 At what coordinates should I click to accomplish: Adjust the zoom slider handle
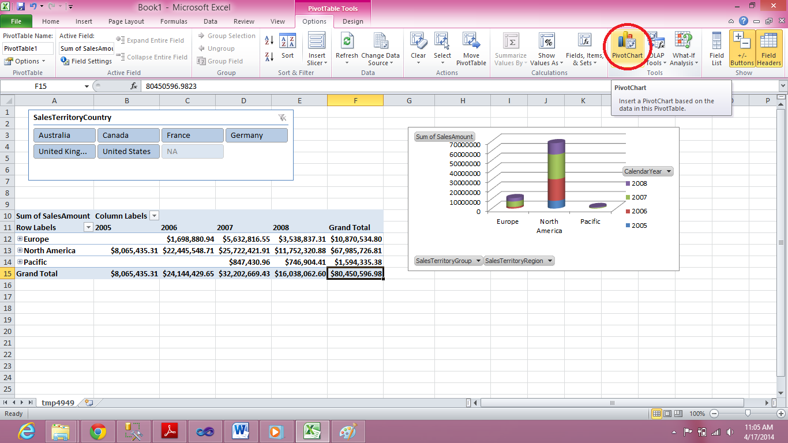(x=748, y=414)
